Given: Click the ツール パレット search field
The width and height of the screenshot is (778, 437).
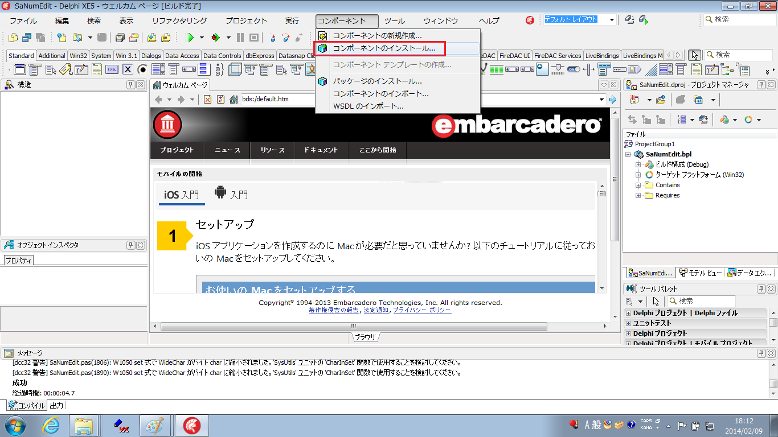Looking at the screenshot, I should [701, 301].
